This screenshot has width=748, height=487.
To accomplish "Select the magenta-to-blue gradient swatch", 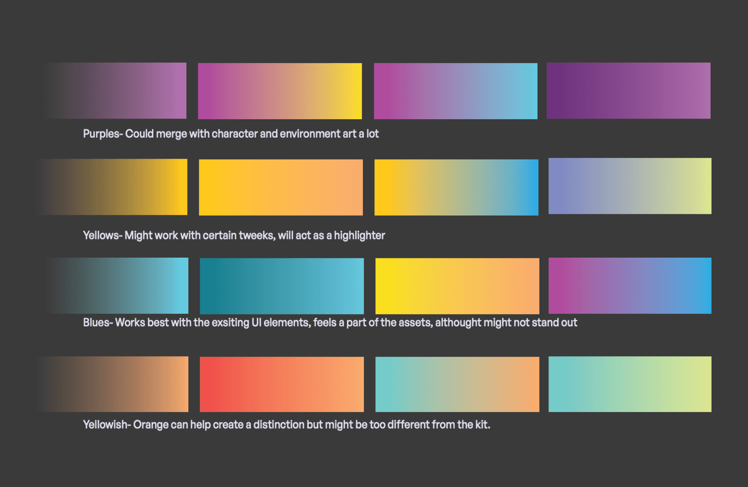I will tap(629, 286).
